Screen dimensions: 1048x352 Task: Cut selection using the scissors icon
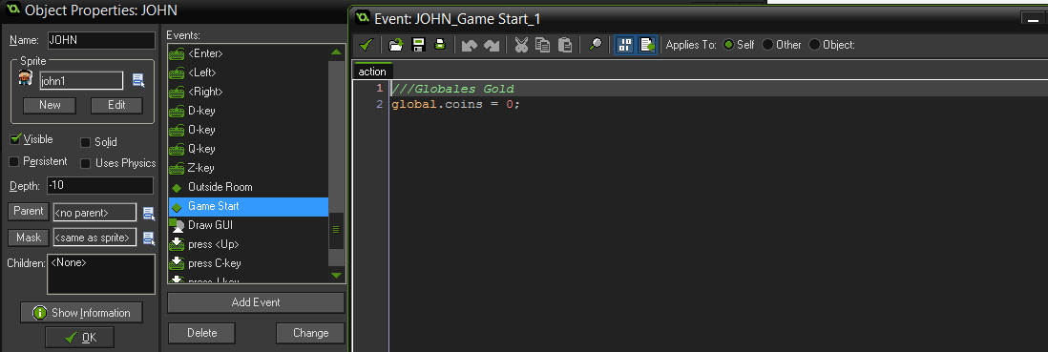point(521,45)
